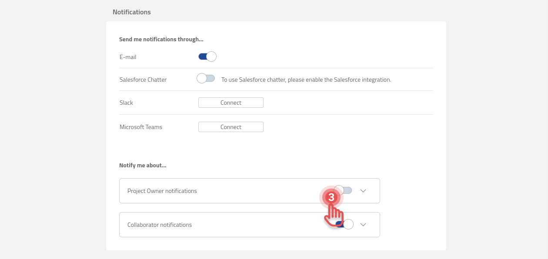Click the Salesforce integration hint text

pos(307,79)
